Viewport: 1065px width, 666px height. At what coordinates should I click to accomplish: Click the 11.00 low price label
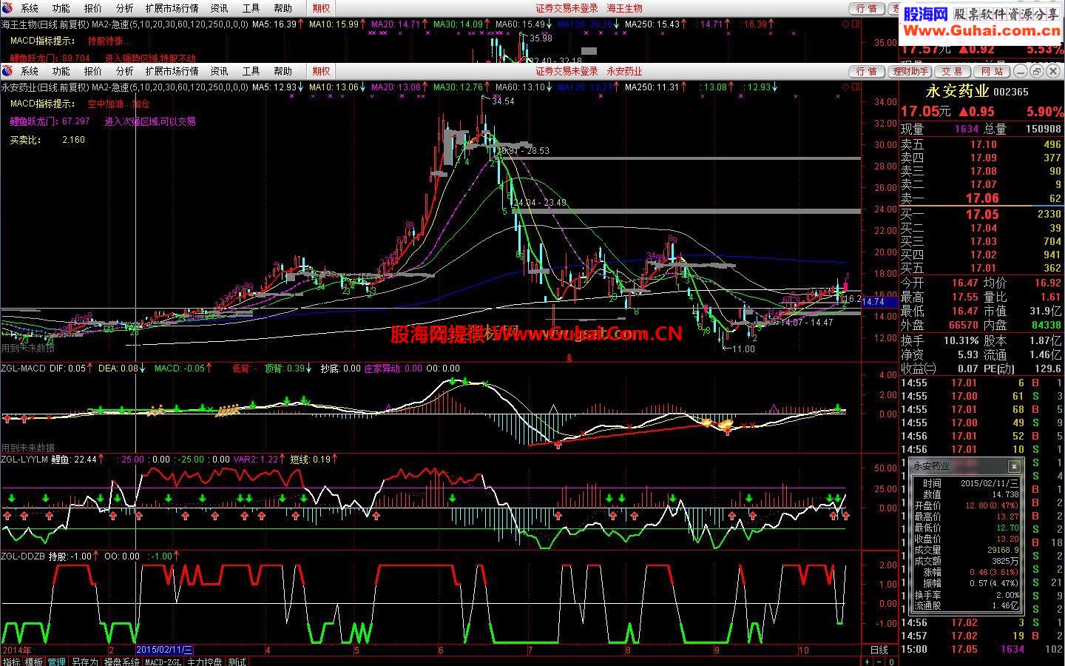point(743,349)
